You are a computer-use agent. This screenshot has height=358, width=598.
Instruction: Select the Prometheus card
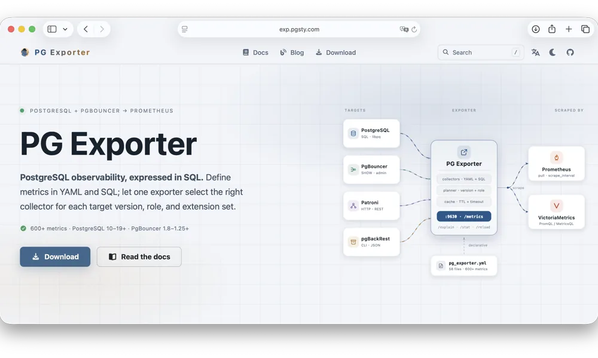(x=556, y=163)
